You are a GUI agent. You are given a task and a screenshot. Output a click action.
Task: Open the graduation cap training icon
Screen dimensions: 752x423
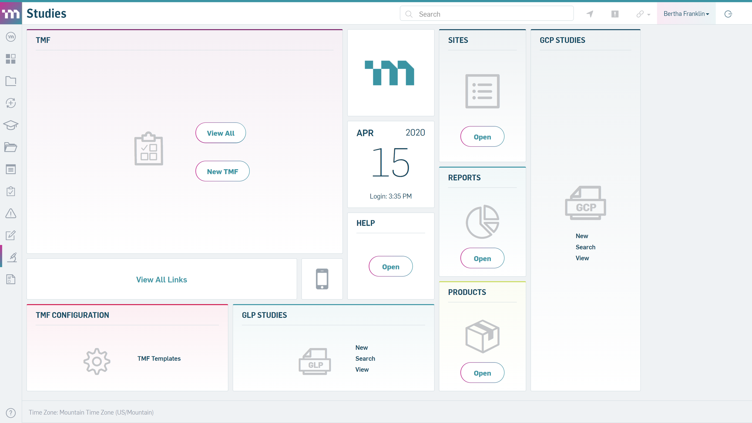click(11, 125)
